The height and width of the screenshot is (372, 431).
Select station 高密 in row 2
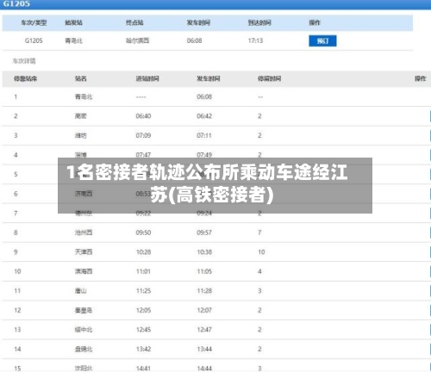click(x=81, y=116)
